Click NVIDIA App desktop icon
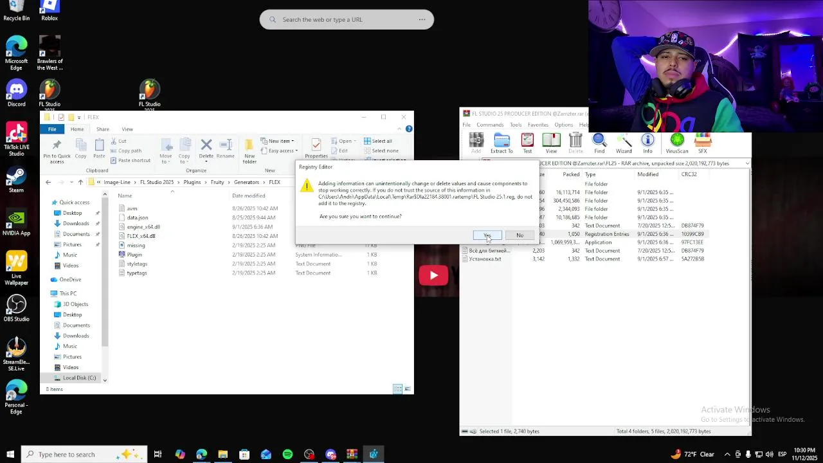The height and width of the screenshot is (463, 823). click(17, 222)
